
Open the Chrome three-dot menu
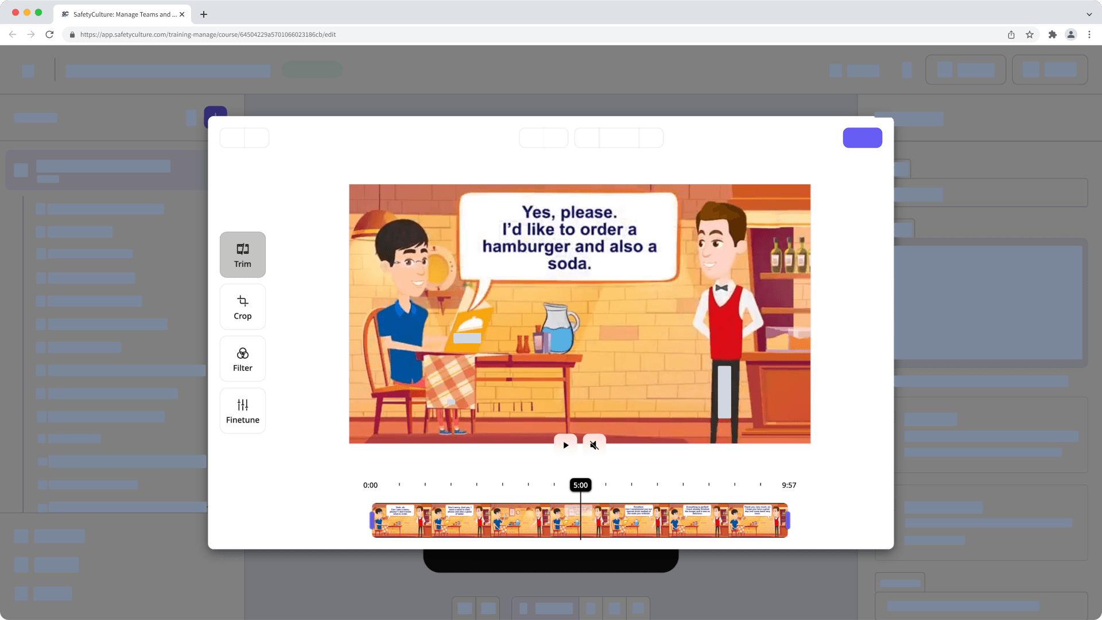(1089, 34)
